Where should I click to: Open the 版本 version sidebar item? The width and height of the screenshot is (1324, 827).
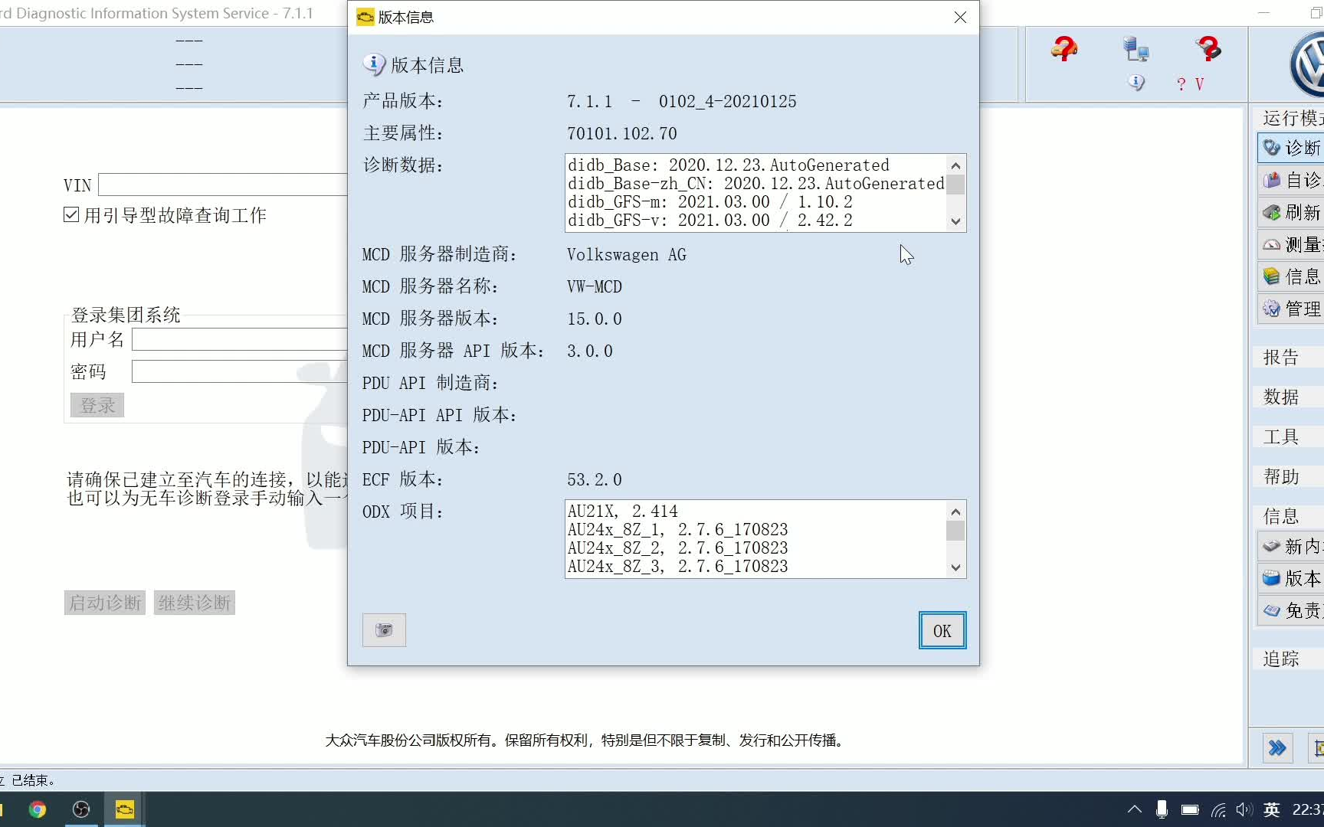pos(1299,578)
